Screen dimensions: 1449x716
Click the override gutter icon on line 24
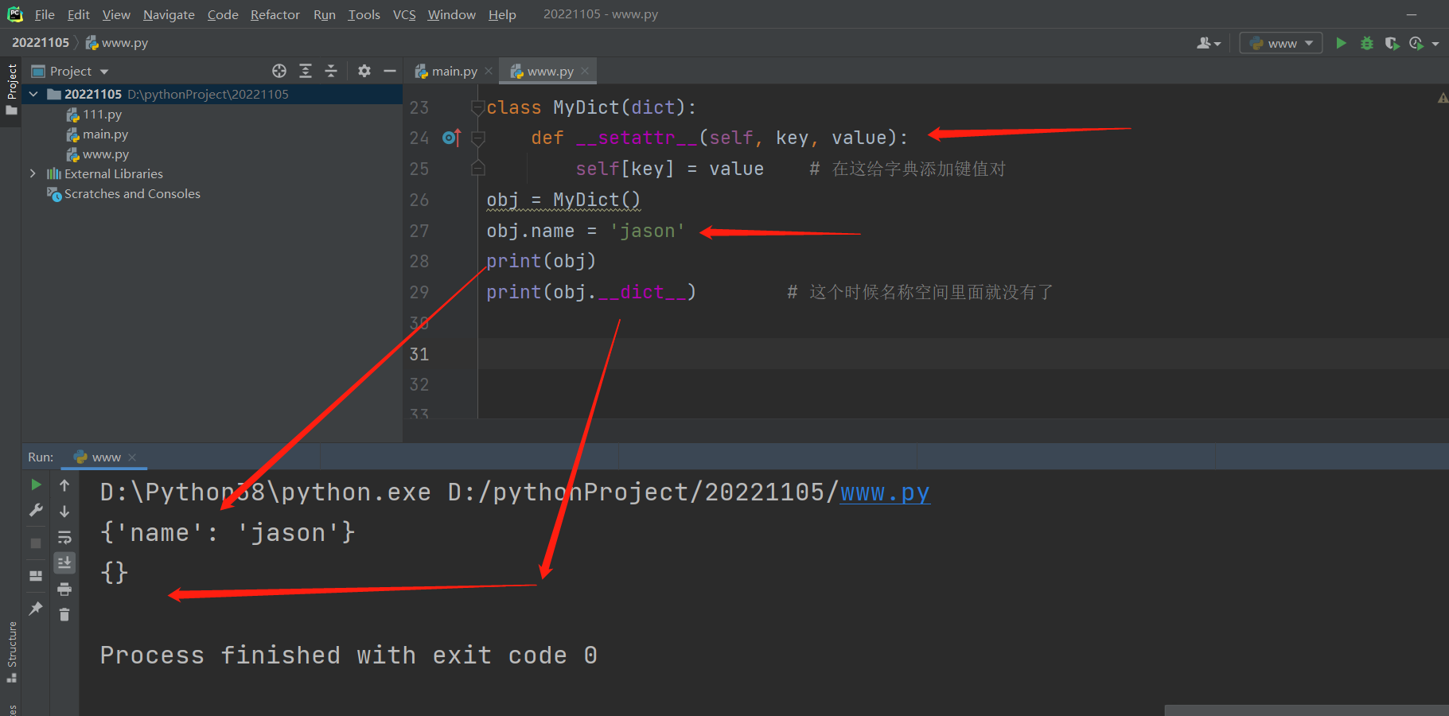click(451, 138)
